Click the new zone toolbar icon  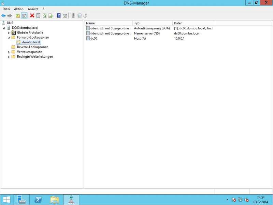(85, 16)
